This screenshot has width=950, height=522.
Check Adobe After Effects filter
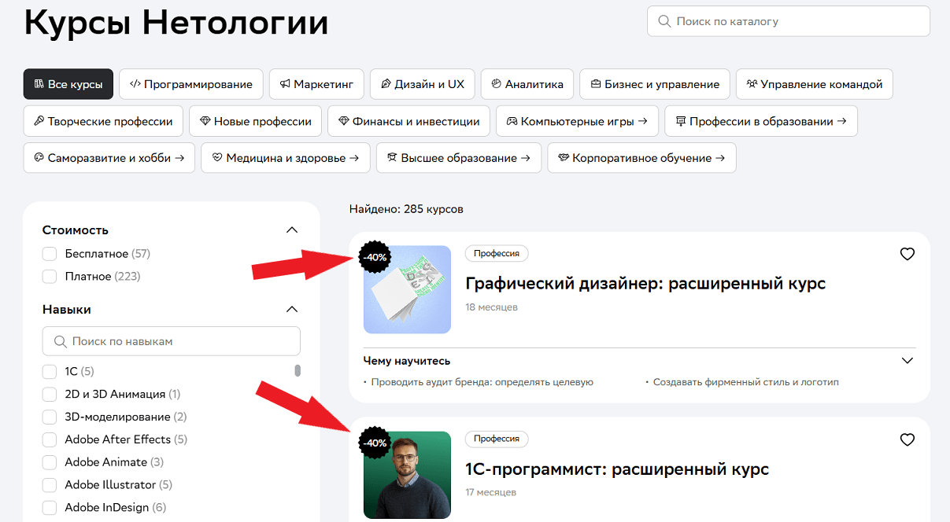coord(50,439)
